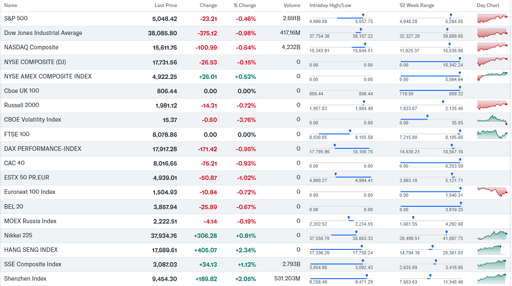Select Nikkei 225 change +306.28
This screenshot has height=286, width=512.
206,236
